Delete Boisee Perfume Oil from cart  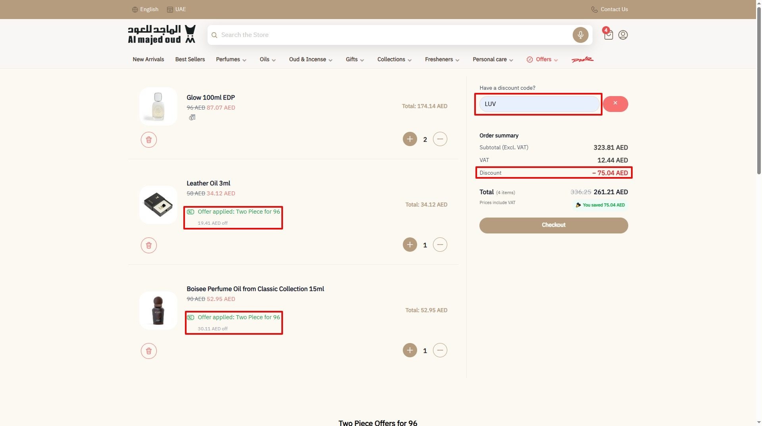pos(149,351)
